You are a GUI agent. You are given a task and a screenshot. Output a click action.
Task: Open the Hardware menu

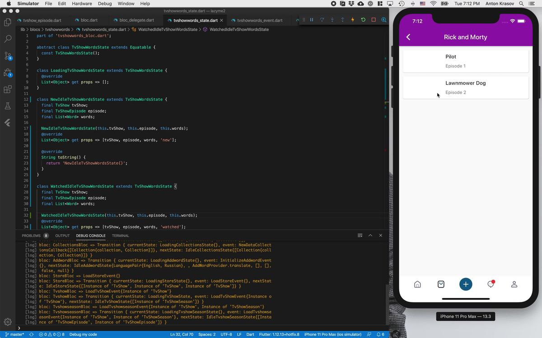(82, 4)
